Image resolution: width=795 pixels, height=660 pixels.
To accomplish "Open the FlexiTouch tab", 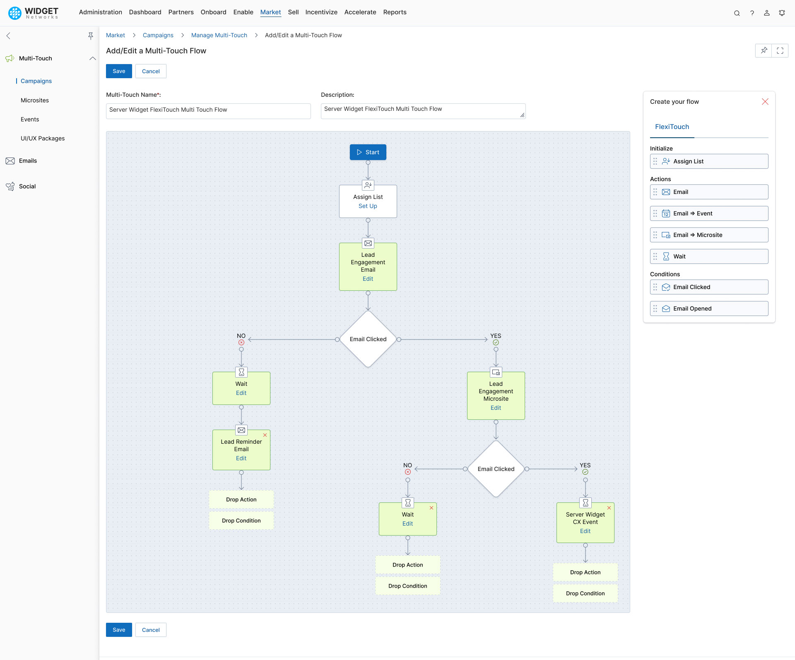I will pyautogui.click(x=672, y=127).
